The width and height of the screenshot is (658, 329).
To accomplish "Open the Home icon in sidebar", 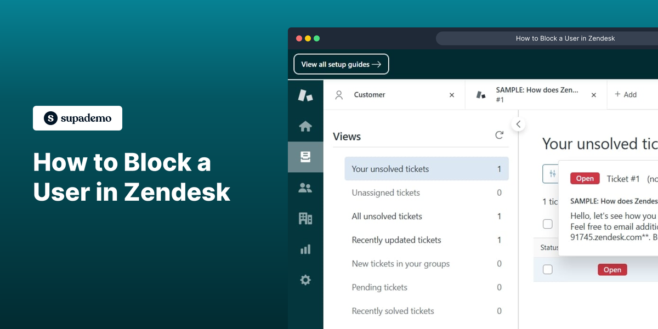I will click(x=305, y=127).
